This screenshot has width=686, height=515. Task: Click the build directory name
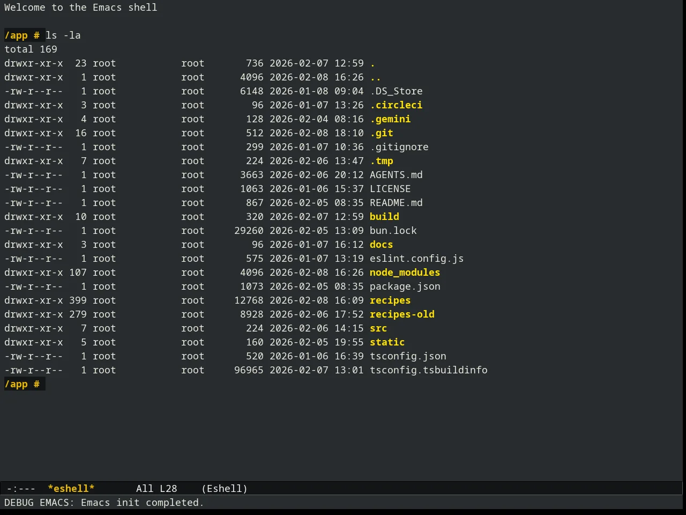pyautogui.click(x=384, y=217)
